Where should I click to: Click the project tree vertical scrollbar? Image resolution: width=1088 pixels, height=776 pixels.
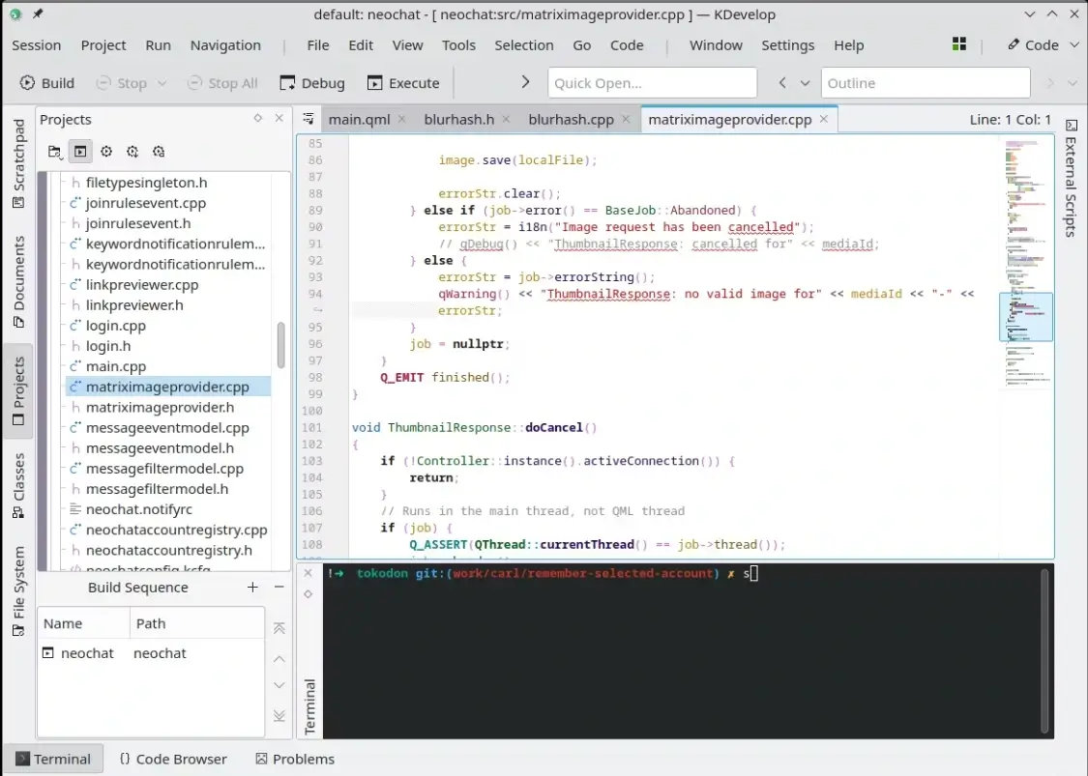tap(281, 345)
